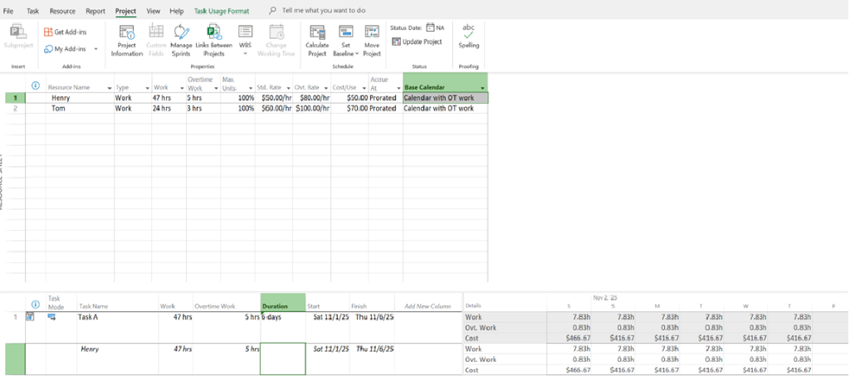850x376 pixels.
Task: Click the Details header in timephased grid
Action: click(x=472, y=306)
